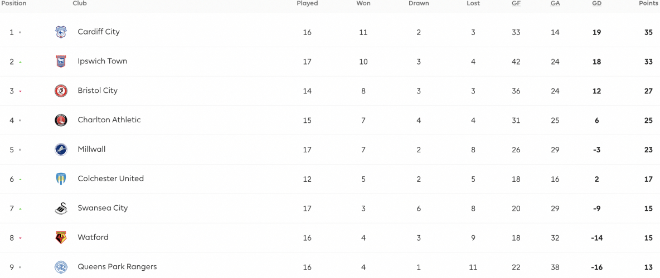Click the Colchester United shield badge

61,179
